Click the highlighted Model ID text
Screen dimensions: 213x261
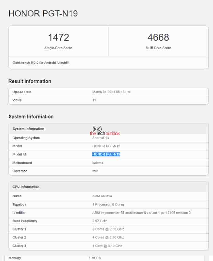(106, 155)
